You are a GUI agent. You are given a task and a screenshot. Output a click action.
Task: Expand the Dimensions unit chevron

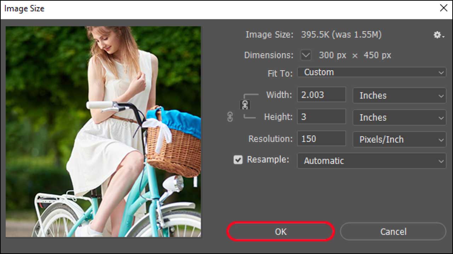pos(305,55)
